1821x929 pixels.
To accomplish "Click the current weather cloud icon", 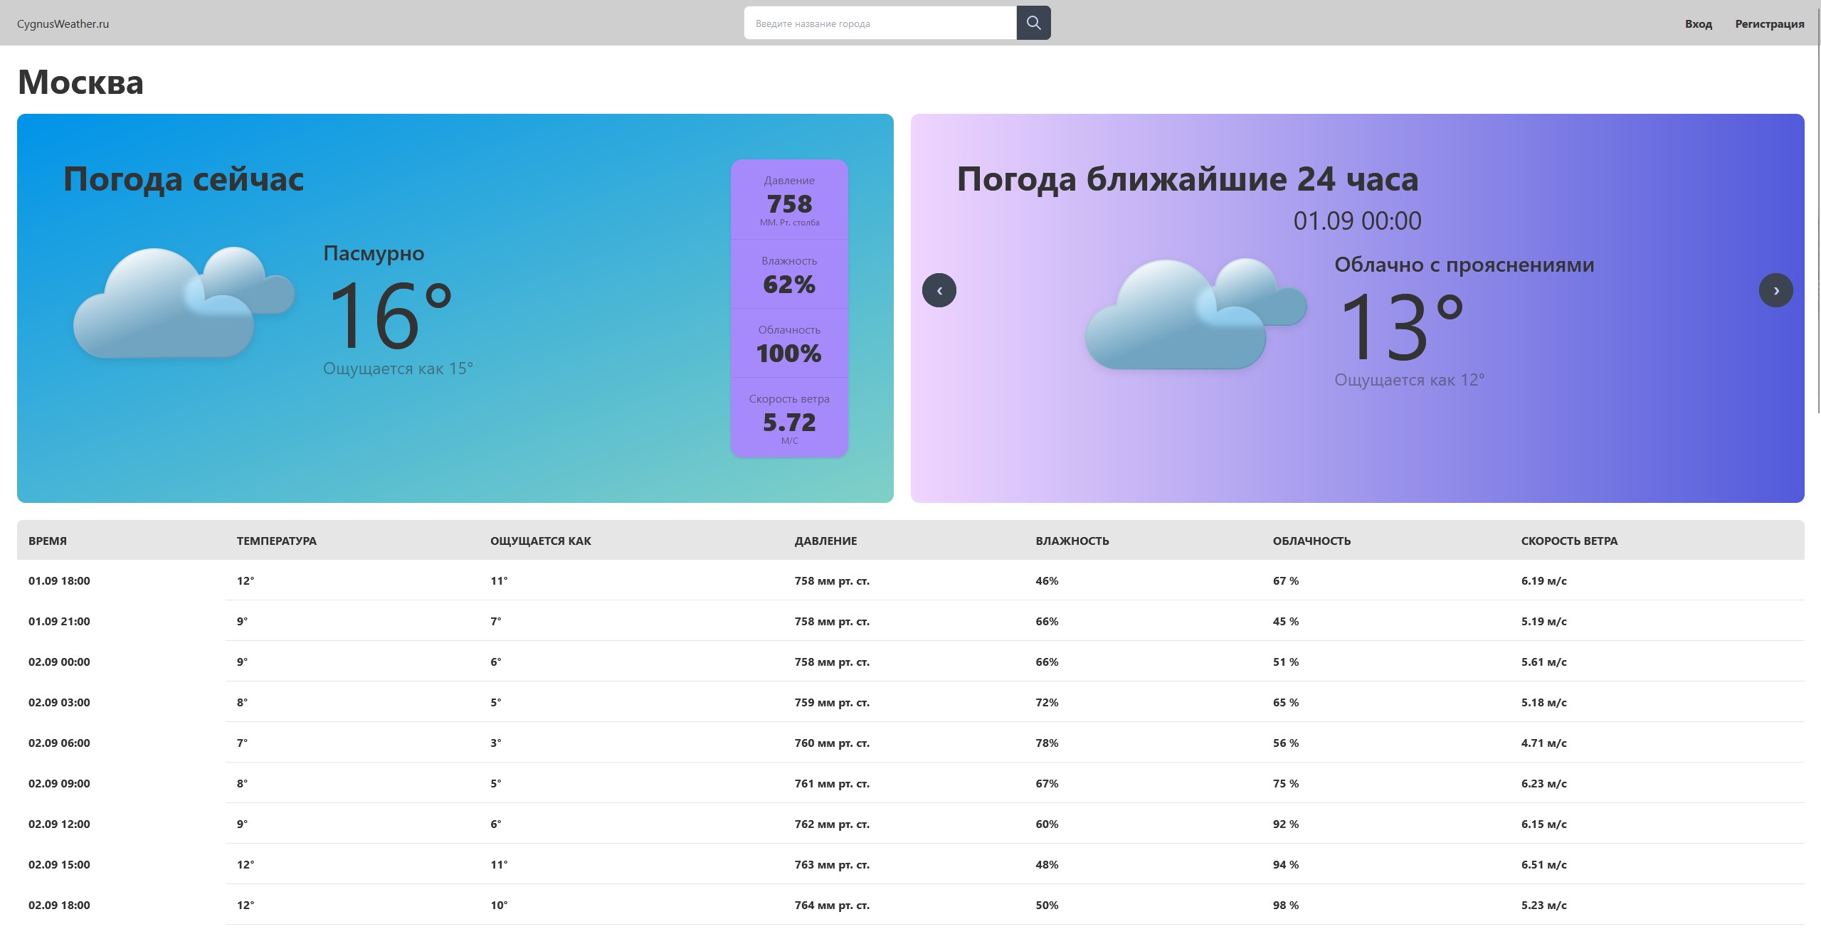I will pos(184,302).
